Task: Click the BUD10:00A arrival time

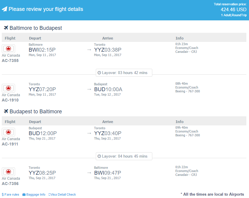Action: [108, 89]
